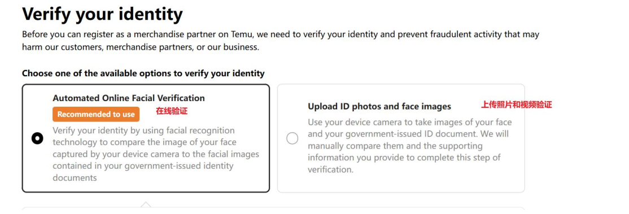Click the intro paragraph about Temu registration

[x=281, y=41]
